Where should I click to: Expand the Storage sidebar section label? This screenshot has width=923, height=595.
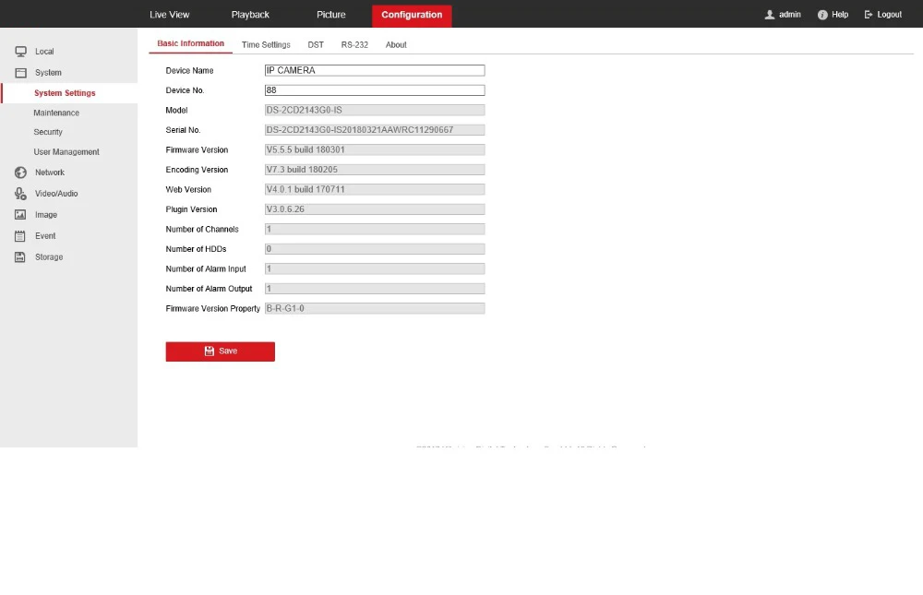coord(49,257)
